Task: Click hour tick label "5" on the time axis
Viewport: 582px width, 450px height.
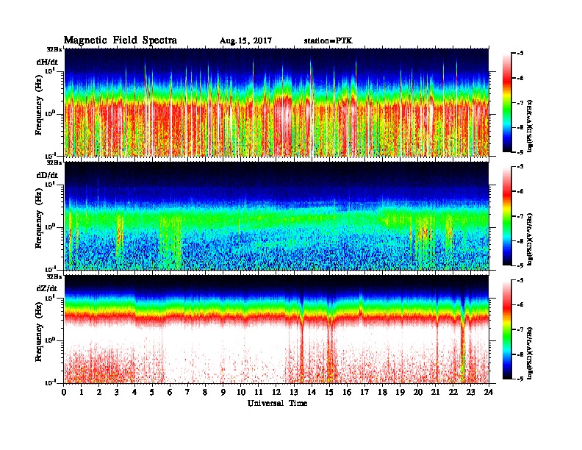Action: click(152, 392)
